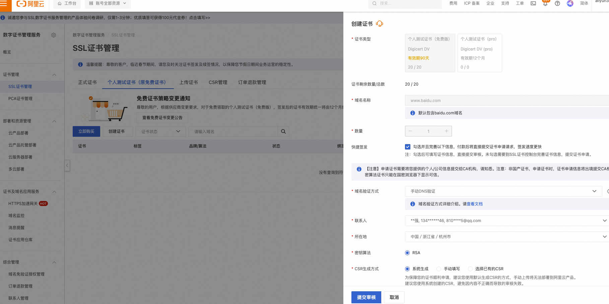The width and height of the screenshot is (609, 304).
Task: Click the settings gear beside 数字证书管理服务
Action: tap(54, 35)
